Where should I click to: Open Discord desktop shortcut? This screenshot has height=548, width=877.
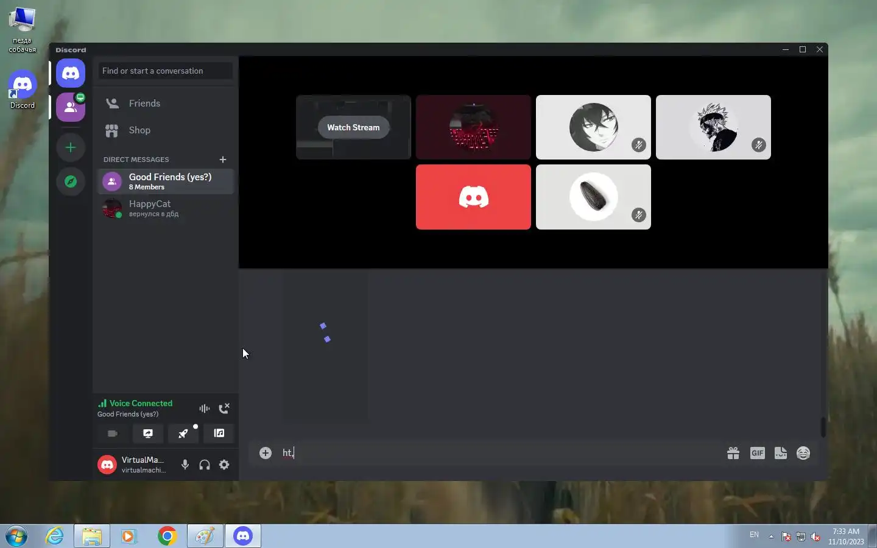[x=23, y=90]
